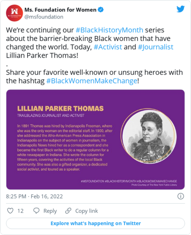191x235 pixels.
Task: Click the Reply text label
Action: (50, 211)
